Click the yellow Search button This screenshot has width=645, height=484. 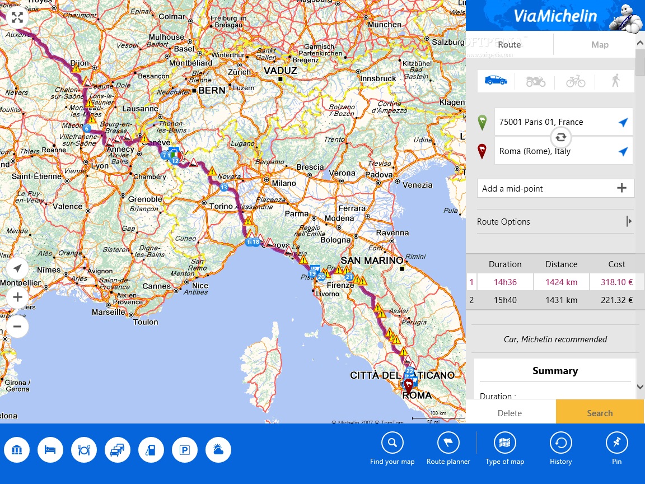(x=599, y=413)
